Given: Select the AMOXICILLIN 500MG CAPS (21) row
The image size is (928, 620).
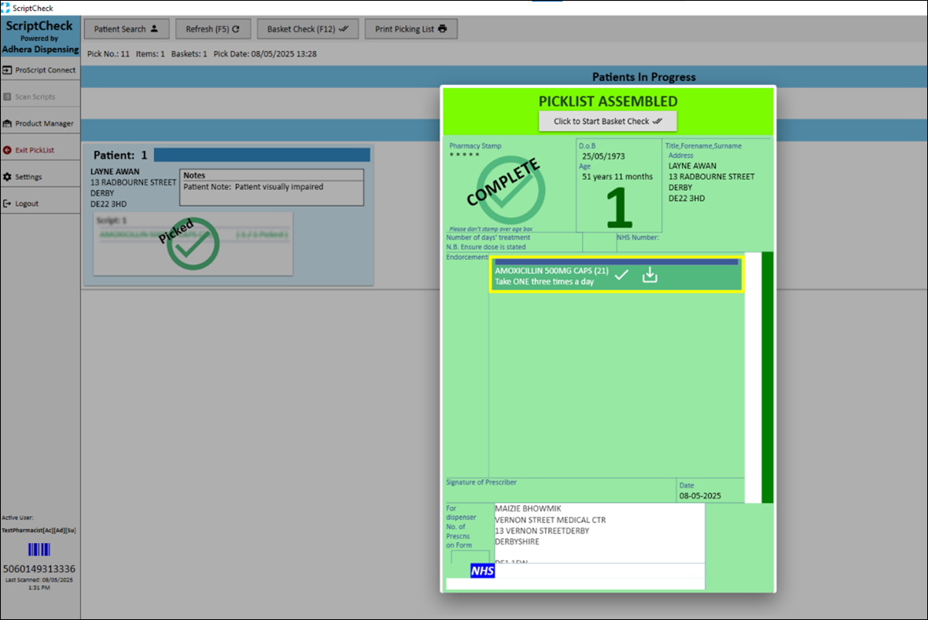Looking at the screenshot, I should point(616,274).
